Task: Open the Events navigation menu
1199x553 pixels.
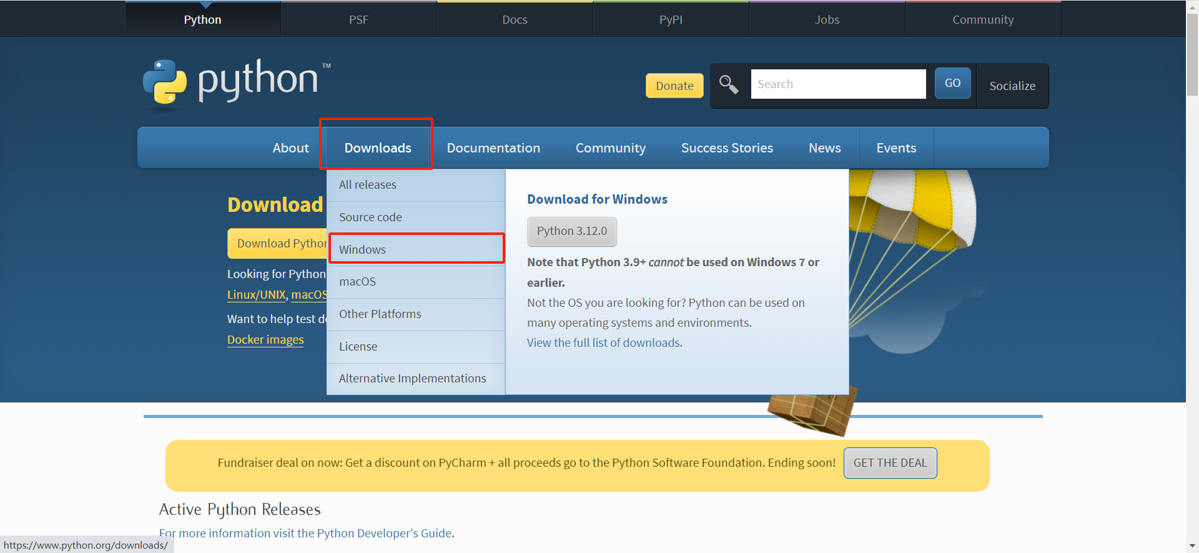Action: pos(896,148)
